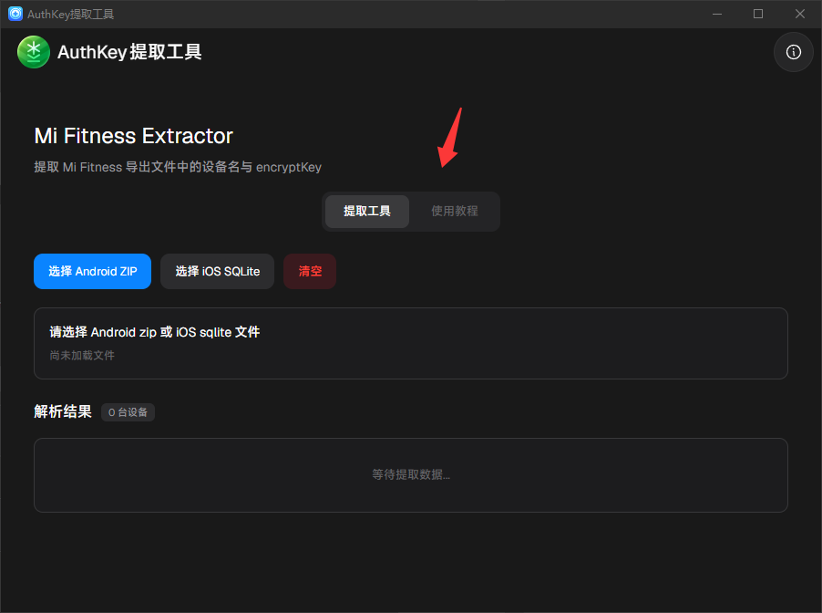The width and height of the screenshot is (822, 613).
Task: Click the AuthKey提取工具 header title
Action: 129,52
